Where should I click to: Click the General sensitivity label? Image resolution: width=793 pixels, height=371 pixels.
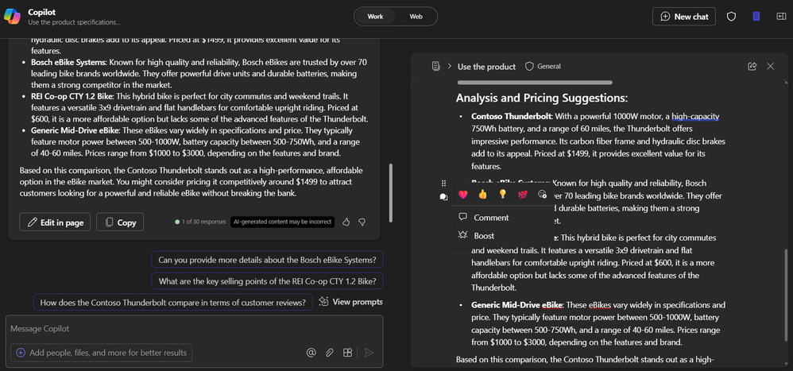click(x=543, y=66)
